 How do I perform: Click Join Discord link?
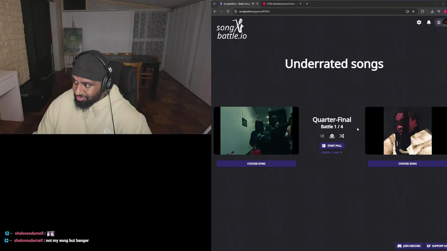[x=409, y=246]
